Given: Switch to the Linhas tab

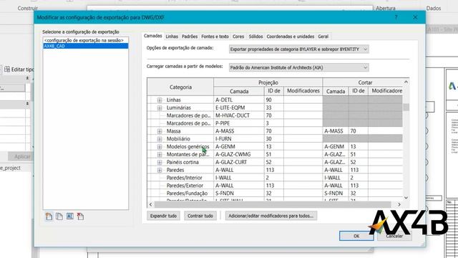Looking at the screenshot, I should click(x=172, y=37).
